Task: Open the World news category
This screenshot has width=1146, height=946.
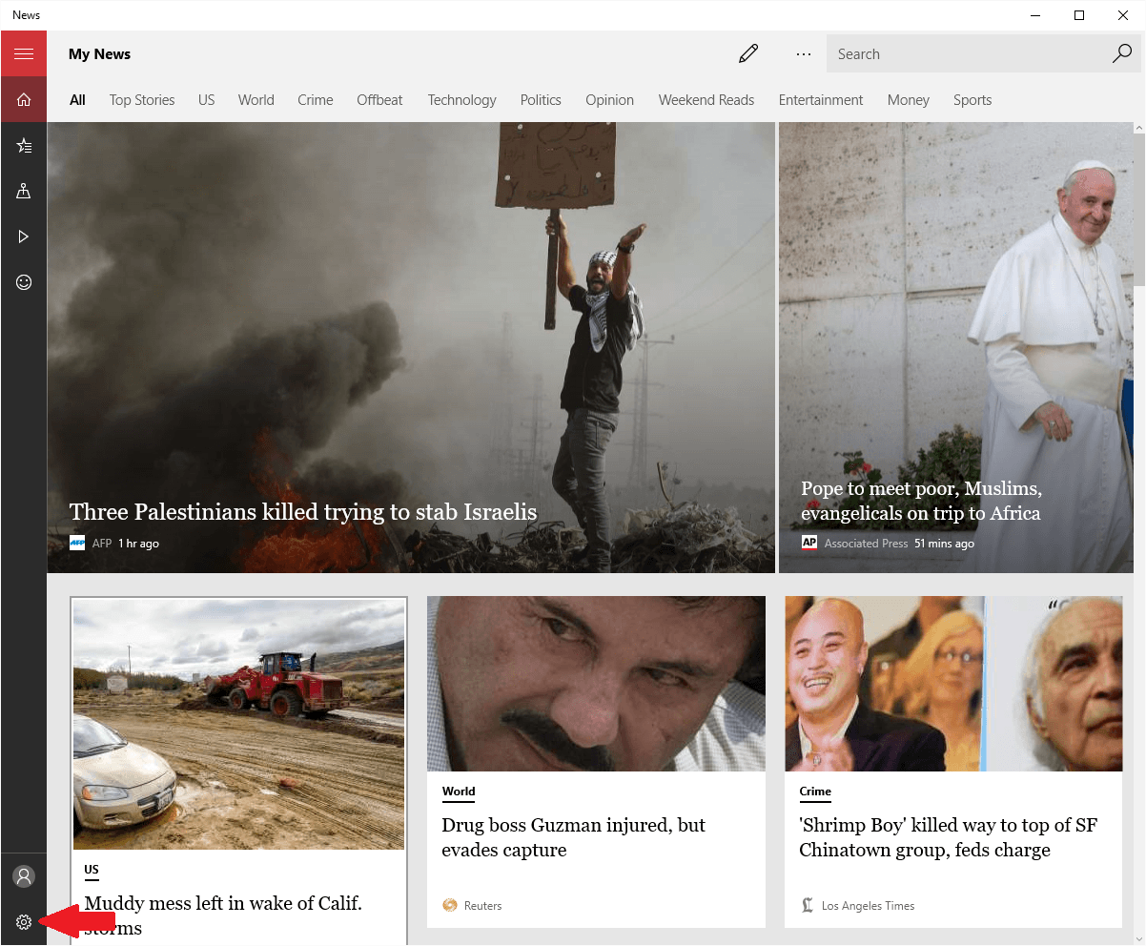Action: click(256, 99)
